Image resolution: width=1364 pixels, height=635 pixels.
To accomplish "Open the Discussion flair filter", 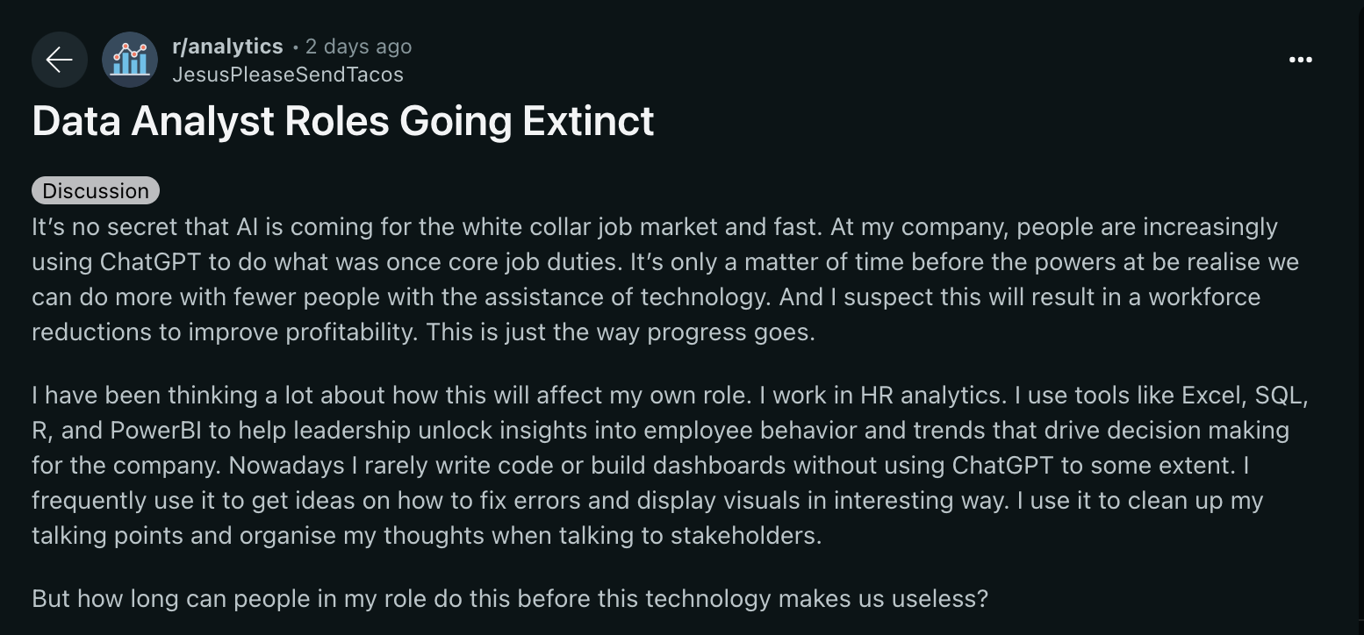I will [x=96, y=190].
